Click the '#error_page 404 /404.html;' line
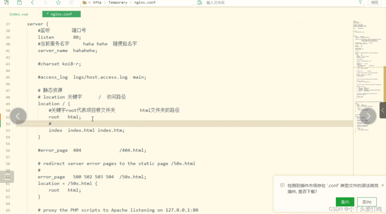This screenshot has height=214, width=386. (92, 150)
